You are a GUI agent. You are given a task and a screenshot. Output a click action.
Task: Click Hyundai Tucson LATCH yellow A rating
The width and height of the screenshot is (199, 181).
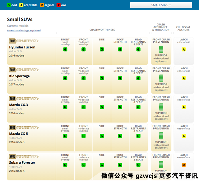pos(184,49)
